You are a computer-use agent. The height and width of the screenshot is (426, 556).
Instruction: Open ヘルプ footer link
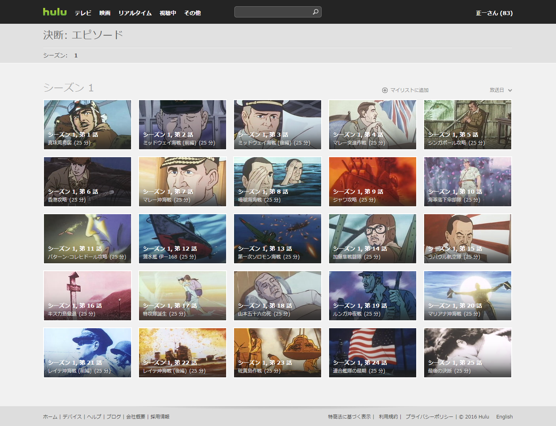[94, 417]
